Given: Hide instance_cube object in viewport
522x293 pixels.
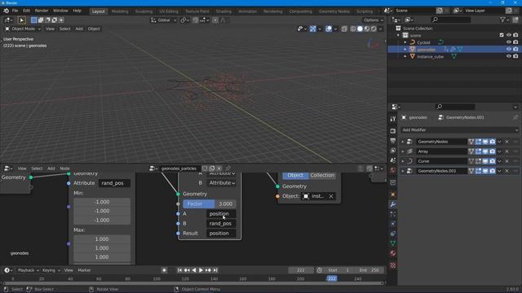Looking at the screenshot, I should 509,56.
